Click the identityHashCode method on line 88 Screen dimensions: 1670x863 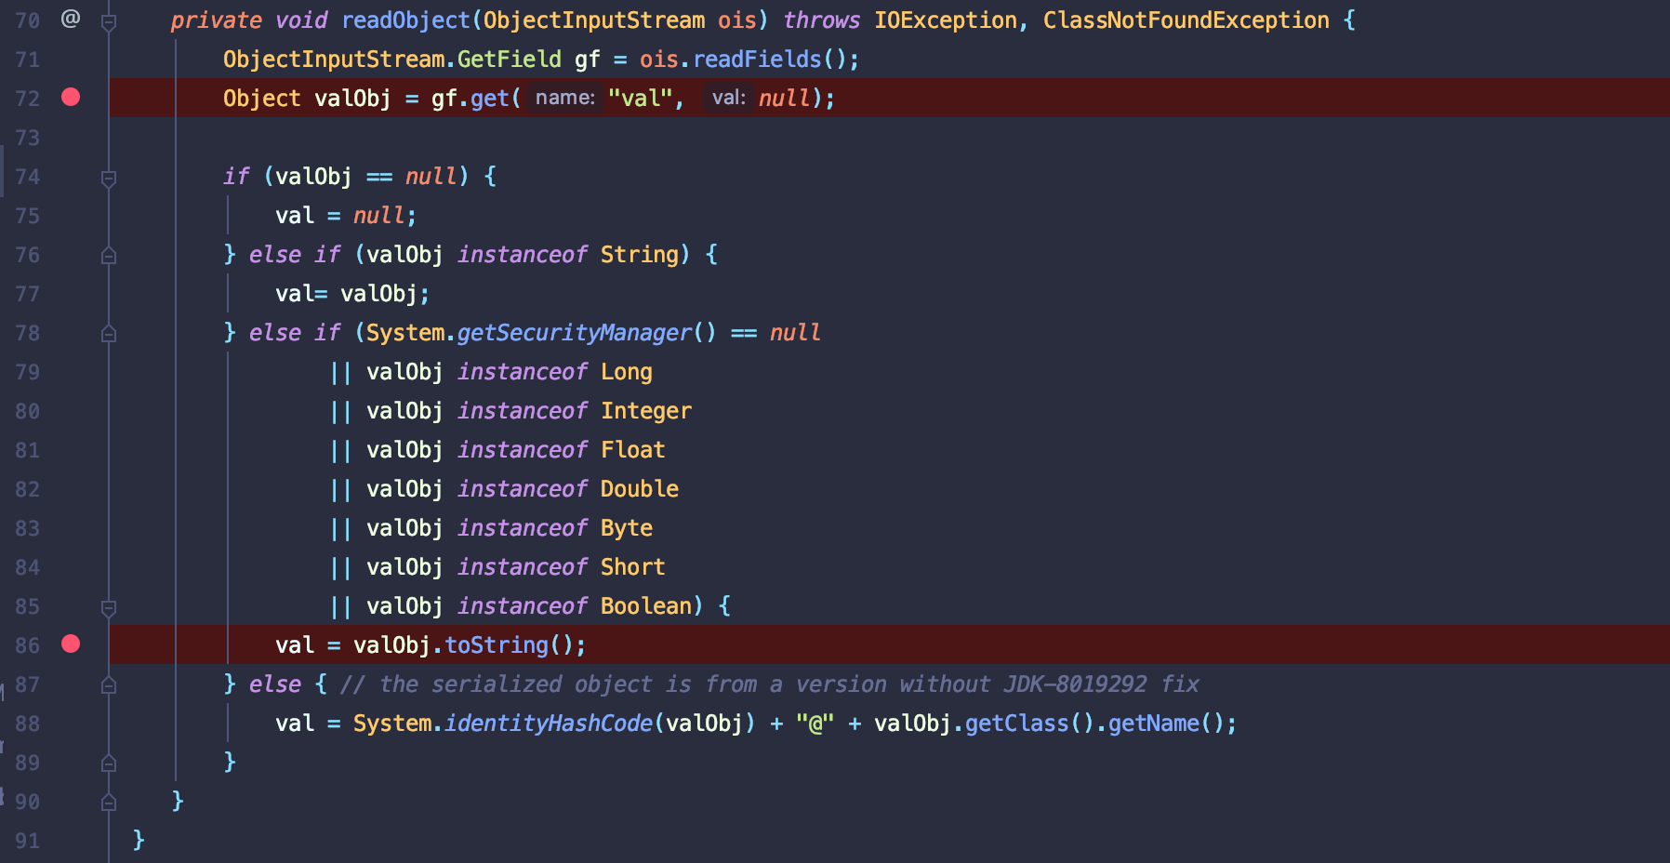pos(548,724)
